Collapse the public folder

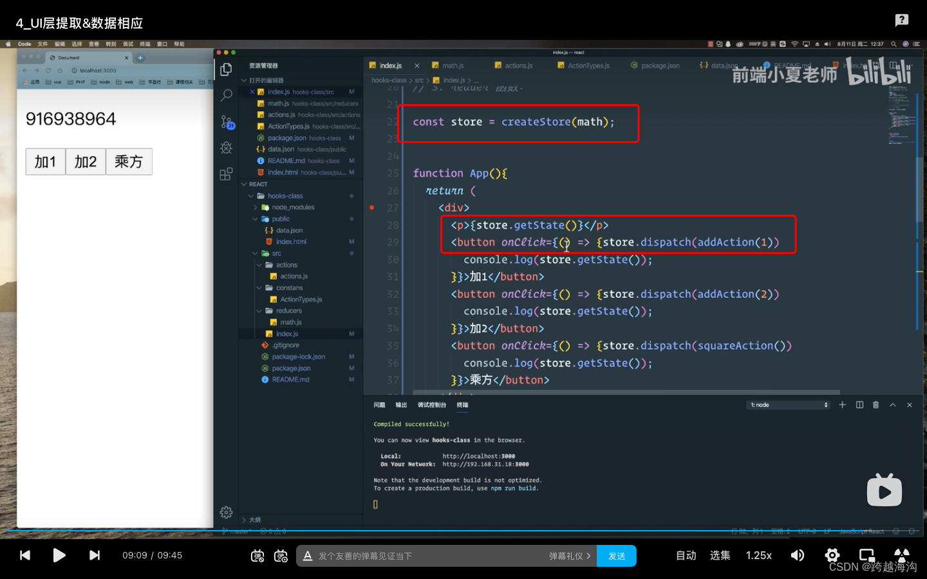256,219
